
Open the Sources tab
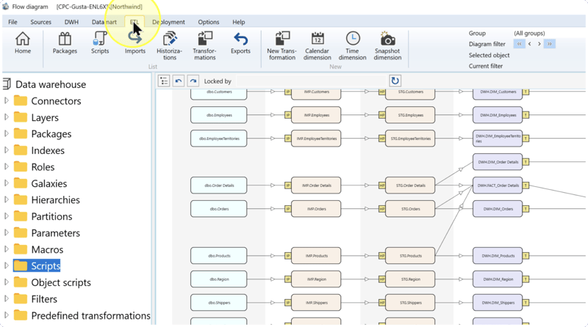click(x=41, y=22)
